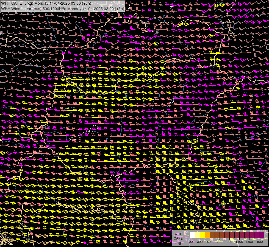Select the rightmost purple CAPE legend swatch
The image size is (269, 247).
262,235
